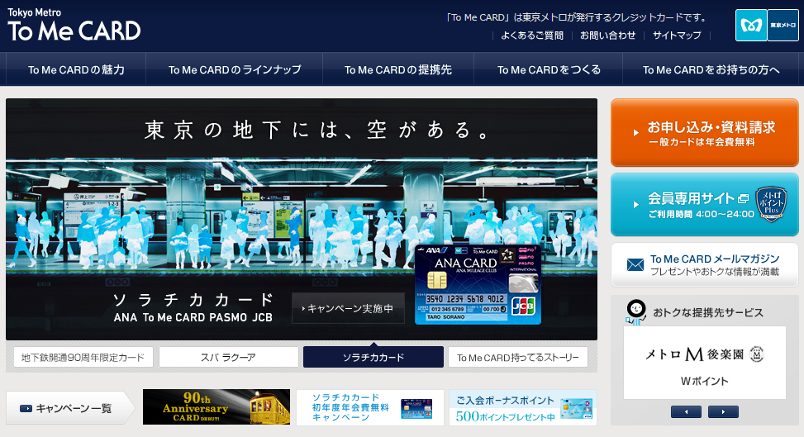Screen dimensions: 804x437
Task: Select the スパ ラクーア tab
Action: click(x=228, y=357)
